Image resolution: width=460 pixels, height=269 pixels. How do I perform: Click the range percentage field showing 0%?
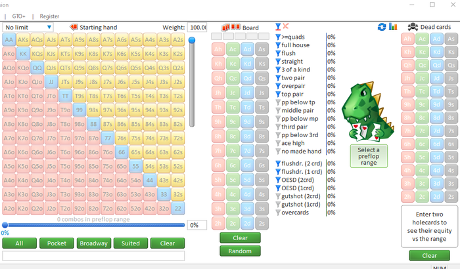[197, 225]
